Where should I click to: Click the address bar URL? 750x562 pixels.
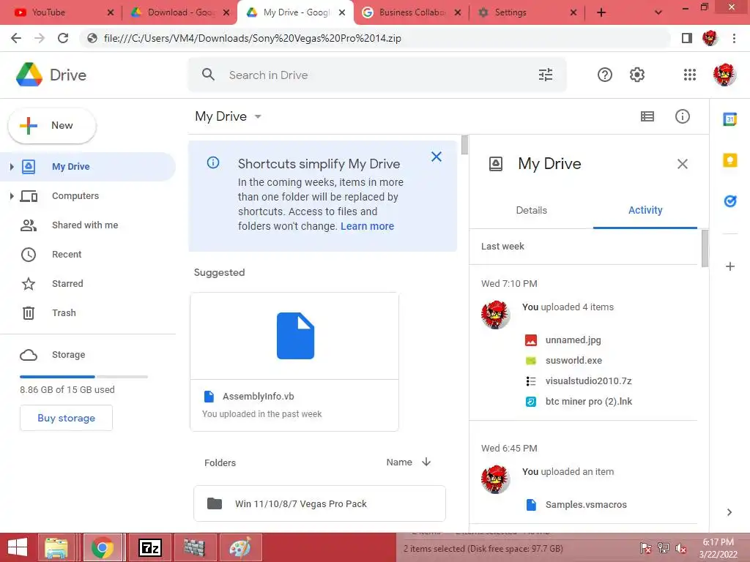pos(253,38)
